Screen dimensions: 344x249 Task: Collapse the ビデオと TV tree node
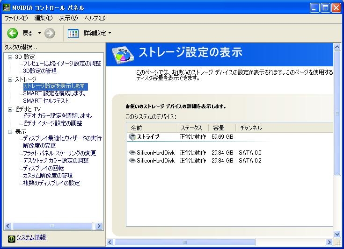10,109
